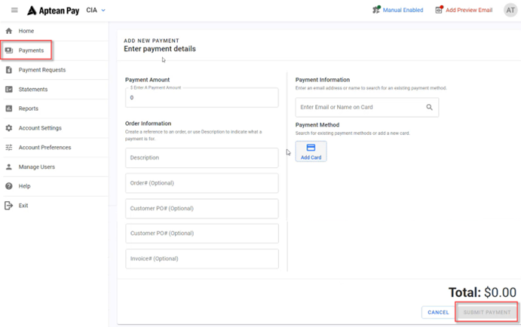Click the Help question mark icon
The height and width of the screenshot is (327, 521).
pyautogui.click(x=9, y=186)
